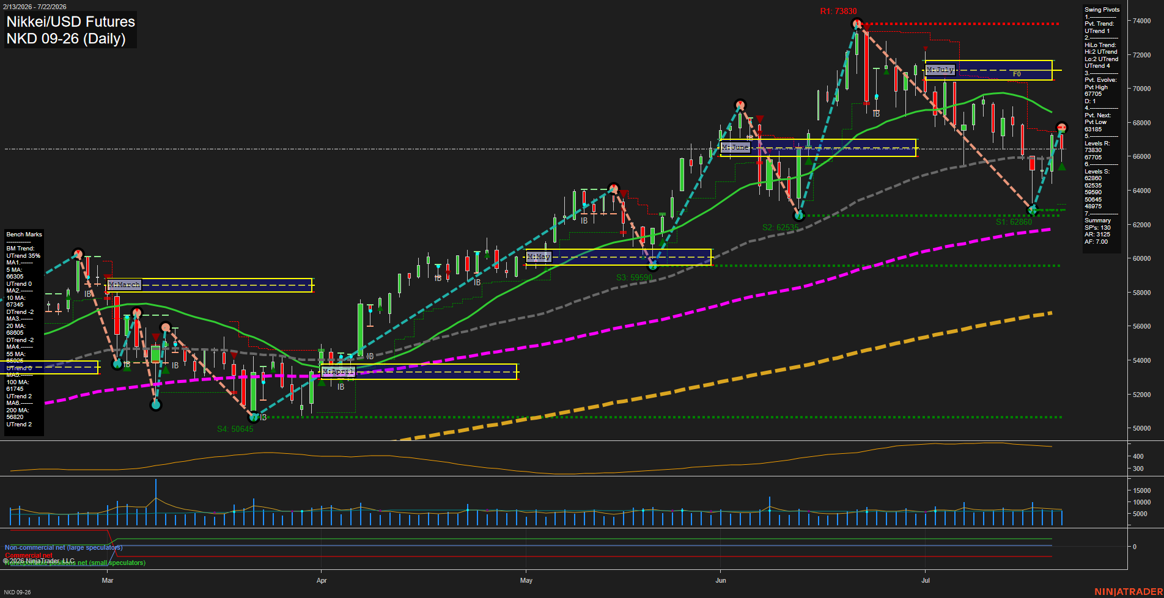Click the green 'S1: 62860' support label

1014,222
